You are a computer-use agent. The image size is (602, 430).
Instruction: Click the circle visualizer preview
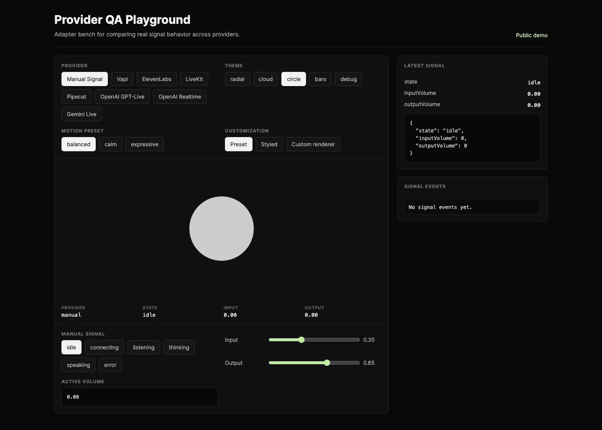pyautogui.click(x=222, y=229)
